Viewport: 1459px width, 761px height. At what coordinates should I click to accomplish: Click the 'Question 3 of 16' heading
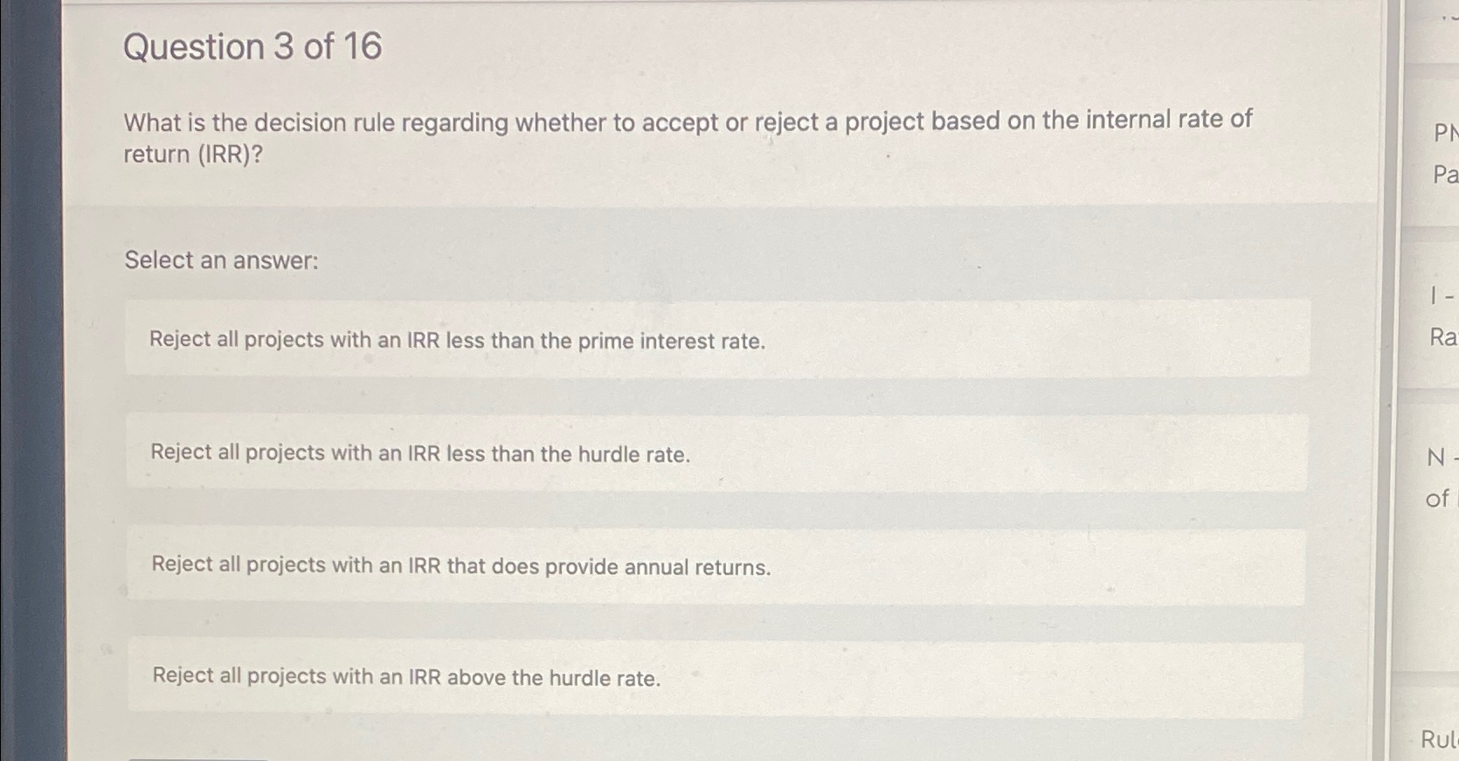(x=252, y=47)
